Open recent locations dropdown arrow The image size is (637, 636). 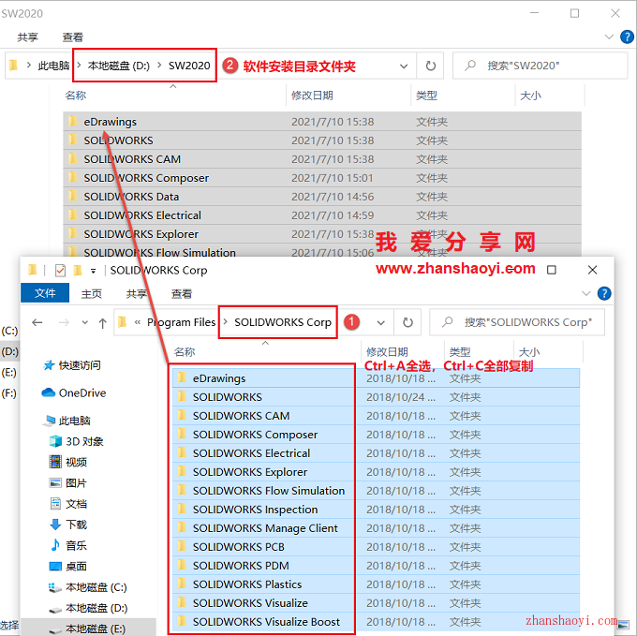click(x=84, y=323)
